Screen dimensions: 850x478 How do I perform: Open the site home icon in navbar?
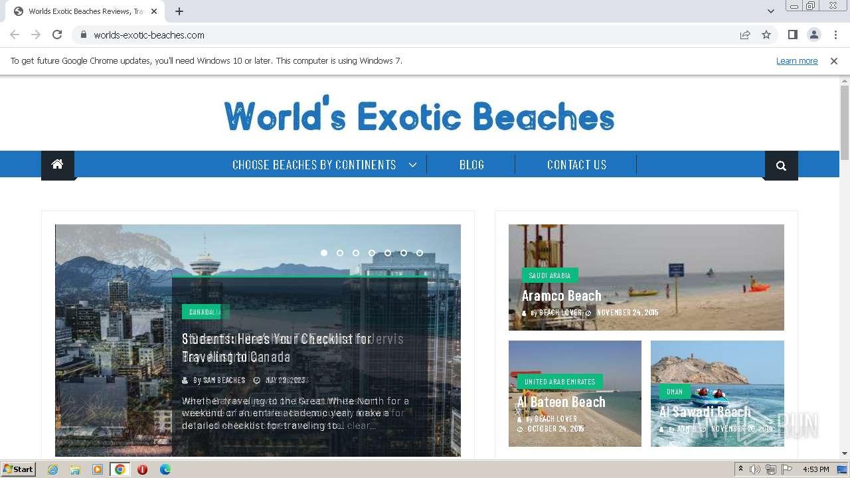point(58,165)
